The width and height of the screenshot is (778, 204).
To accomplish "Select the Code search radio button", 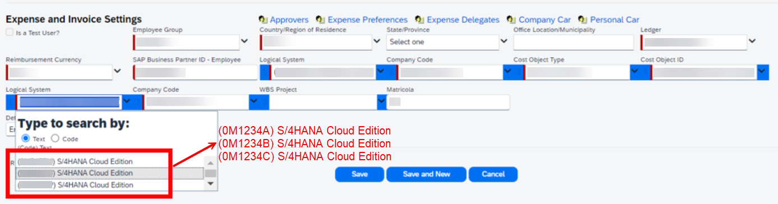I will 55,138.
